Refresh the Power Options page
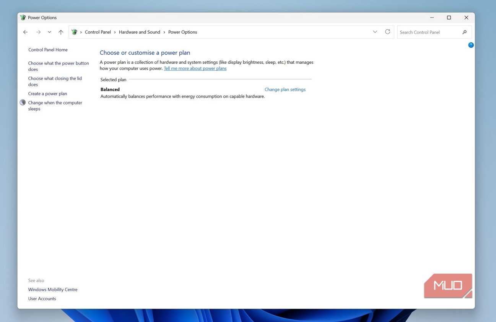 (387, 32)
